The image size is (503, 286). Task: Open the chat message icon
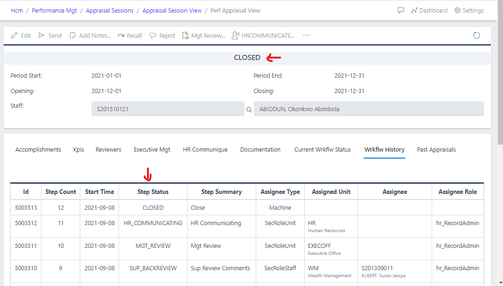401,11
